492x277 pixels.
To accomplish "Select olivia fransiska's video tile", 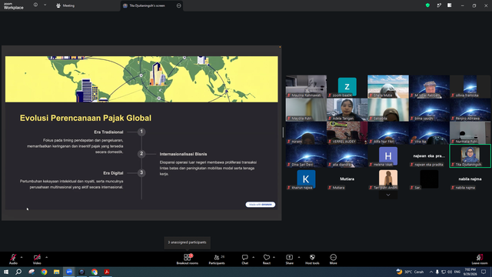I will 470,86.
